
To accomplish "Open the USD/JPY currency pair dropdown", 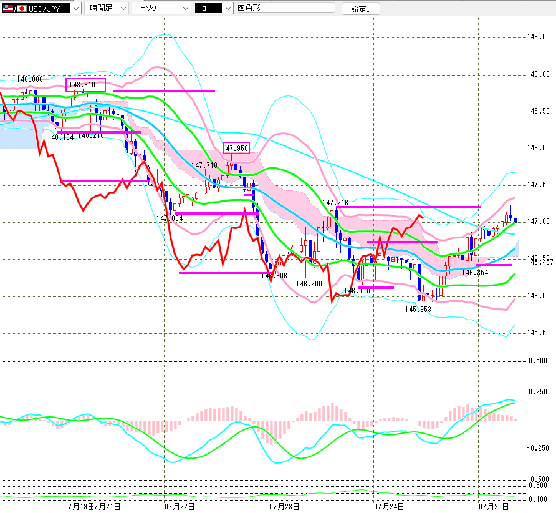I will 76,9.
